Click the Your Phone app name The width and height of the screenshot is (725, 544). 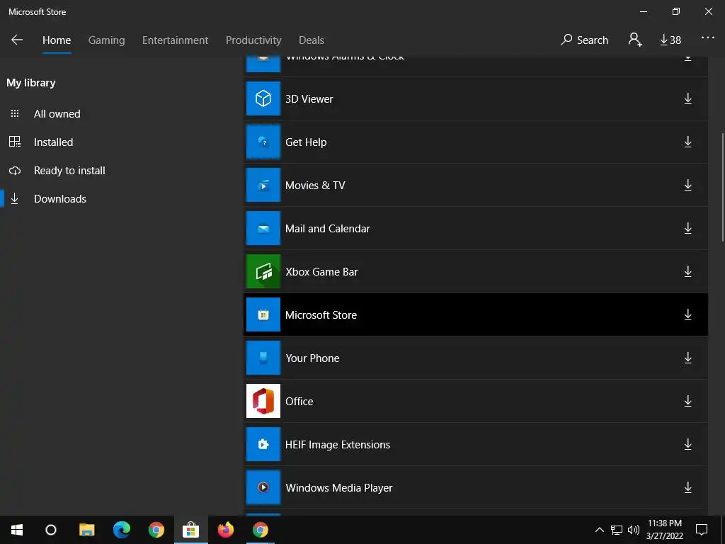[312, 358]
